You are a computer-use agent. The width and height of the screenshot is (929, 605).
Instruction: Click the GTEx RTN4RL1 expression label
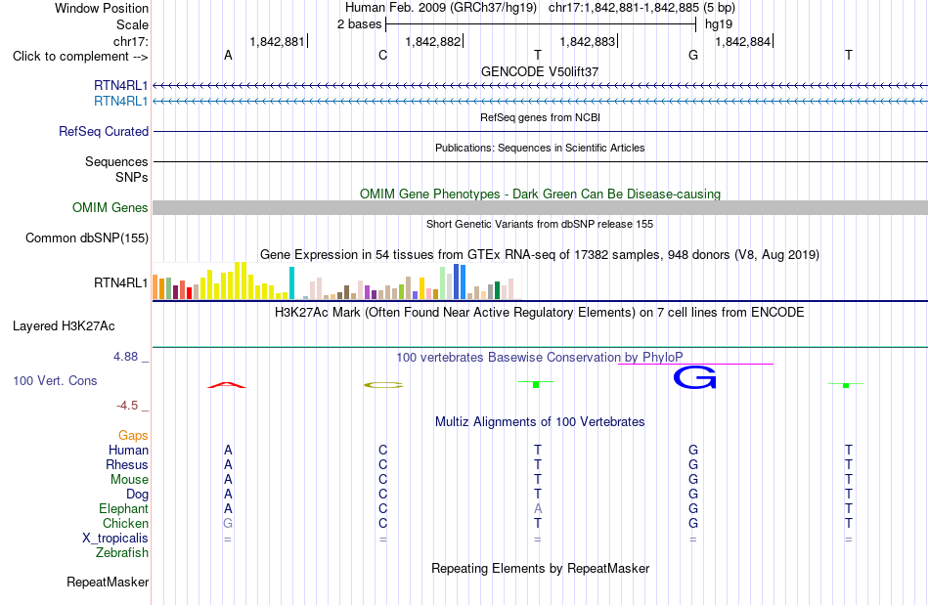coord(121,283)
